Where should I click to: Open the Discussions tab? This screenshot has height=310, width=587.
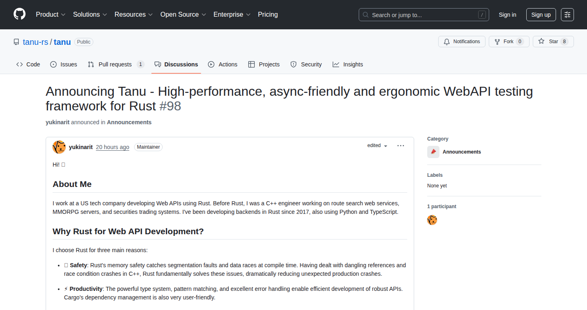coord(176,64)
